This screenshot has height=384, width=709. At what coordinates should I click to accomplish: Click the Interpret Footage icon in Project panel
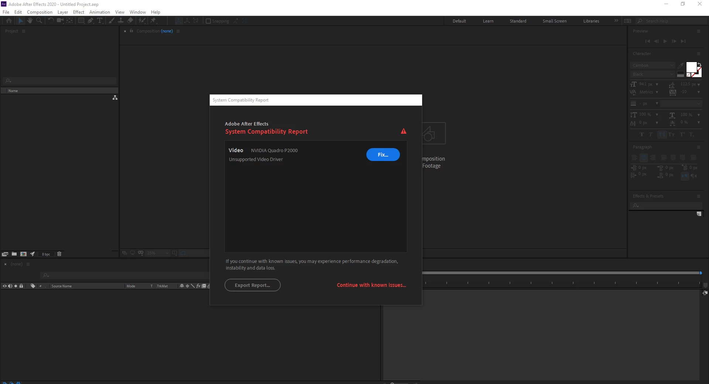(5, 254)
